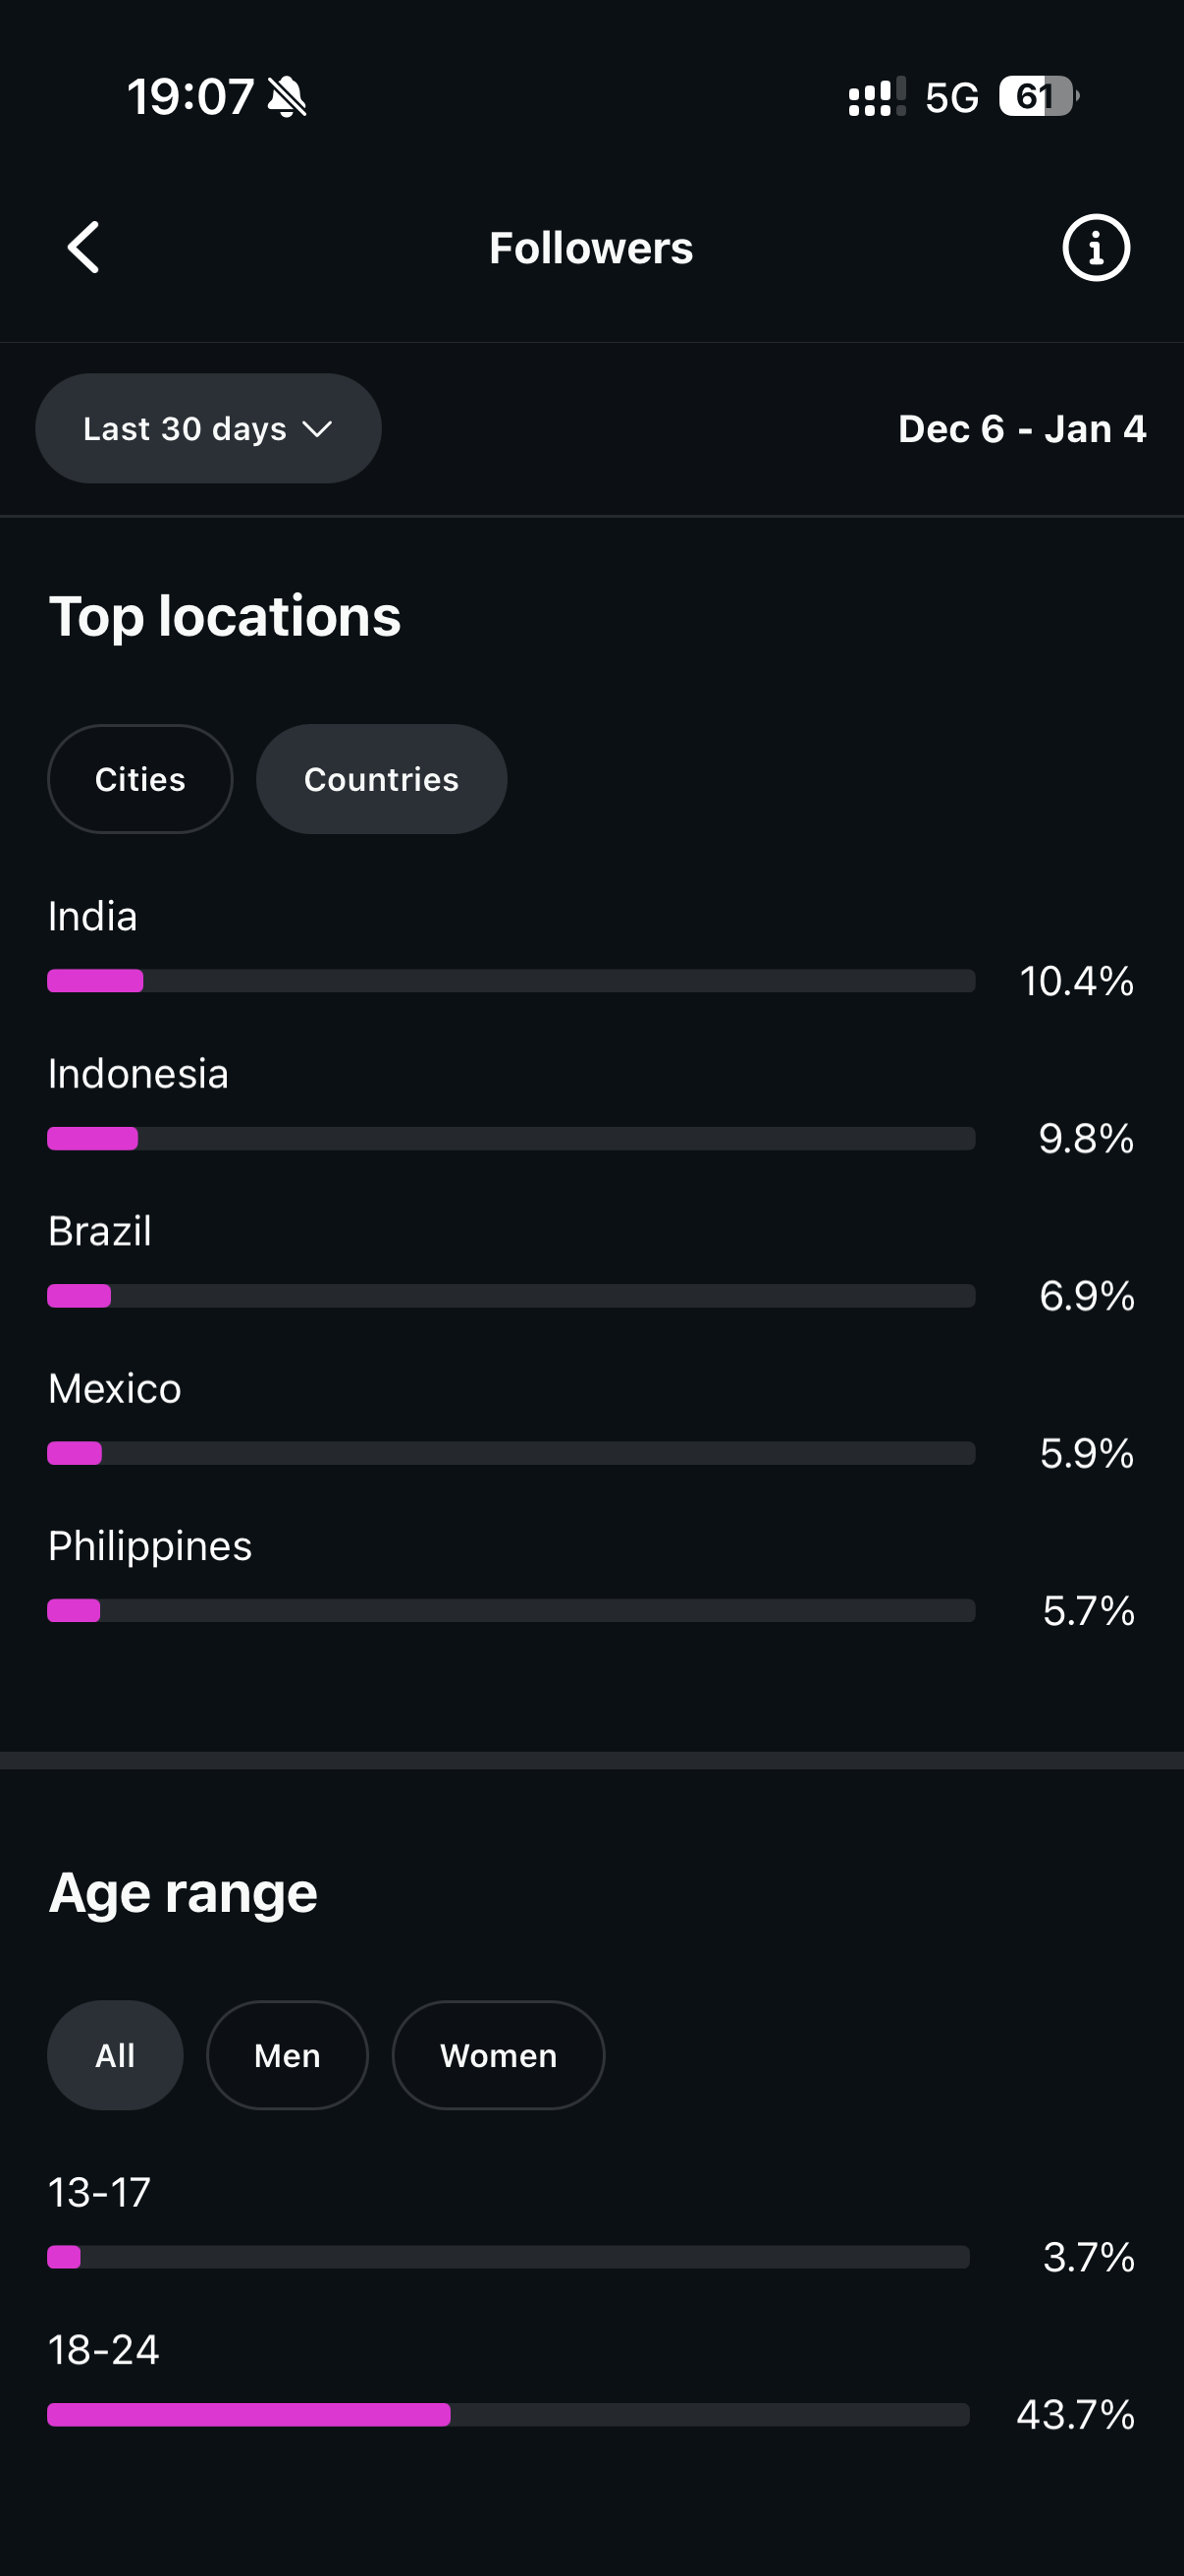Tap the 19:07 clock in status bar
The height and width of the screenshot is (2576, 1184).
click(189, 97)
